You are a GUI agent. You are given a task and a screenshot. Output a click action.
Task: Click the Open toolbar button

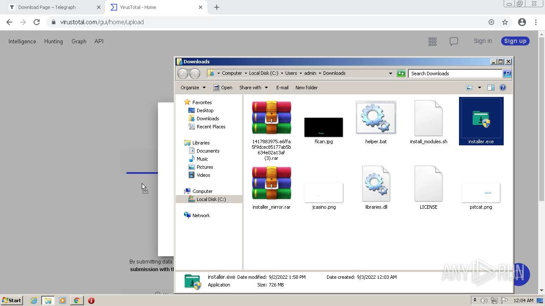pos(223,88)
